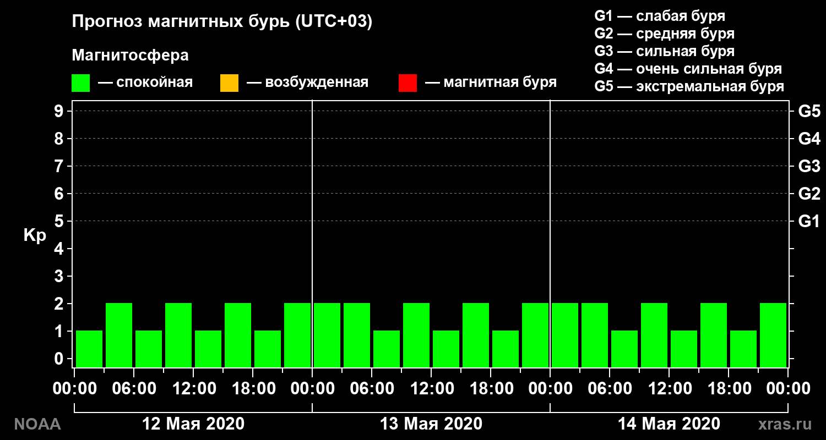
Task: Click the G5 storm level label
Action: (x=809, y=111)
